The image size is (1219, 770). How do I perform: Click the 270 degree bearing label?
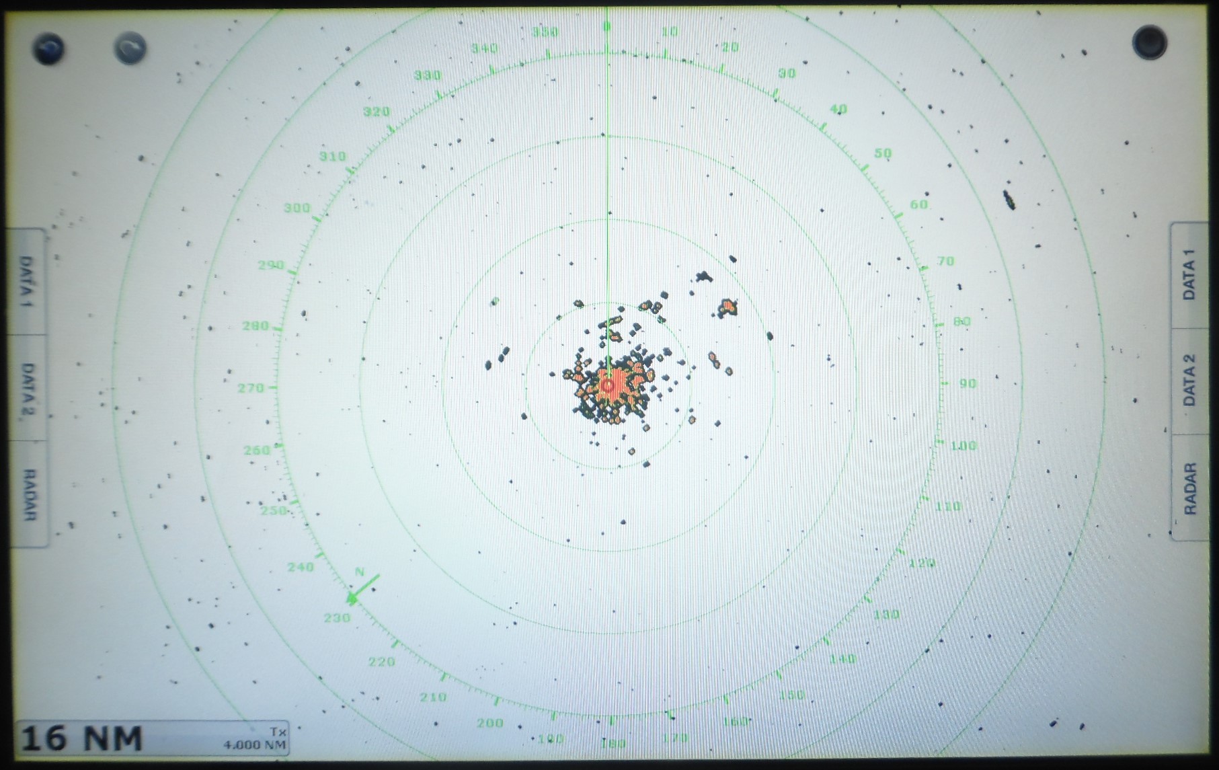pyautogui.click(x=250, y=388)
